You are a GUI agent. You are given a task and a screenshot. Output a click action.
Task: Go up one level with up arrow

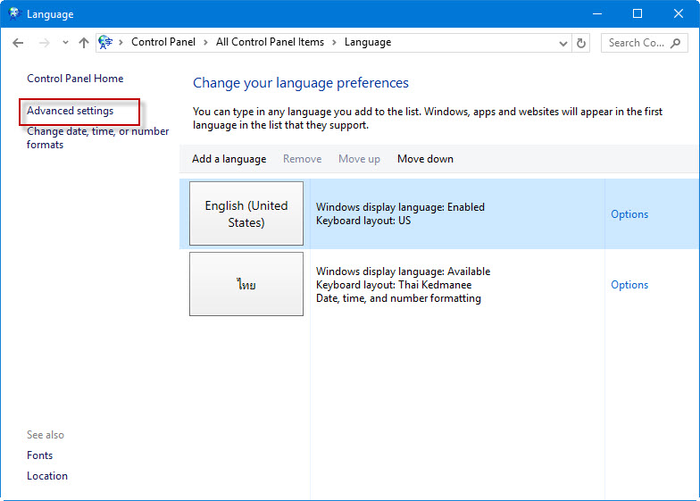coord(84,43)
